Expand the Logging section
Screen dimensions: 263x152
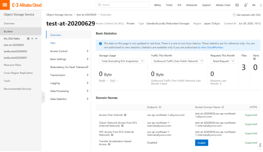coord(69,83)
